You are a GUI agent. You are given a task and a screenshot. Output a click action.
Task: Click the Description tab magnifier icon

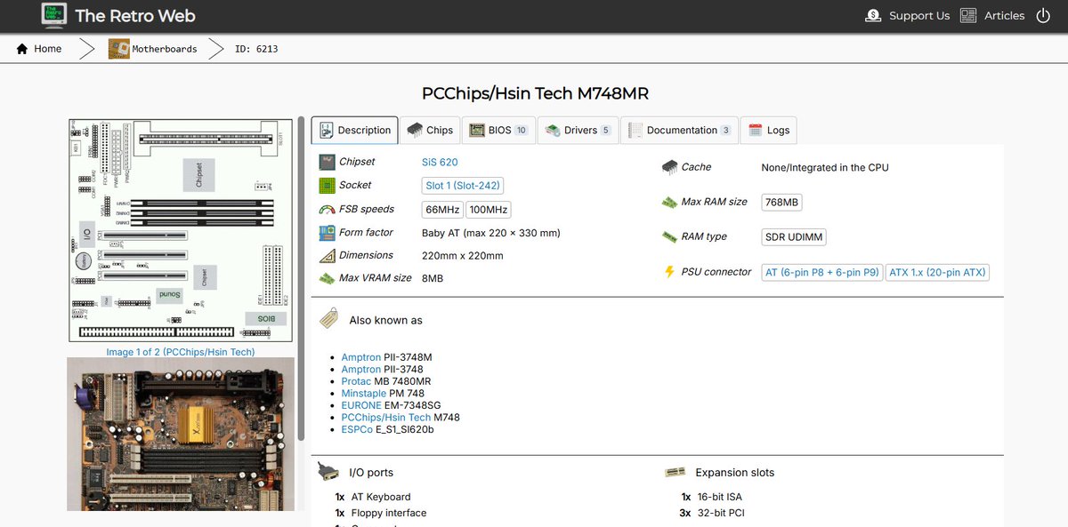point(326,130)
